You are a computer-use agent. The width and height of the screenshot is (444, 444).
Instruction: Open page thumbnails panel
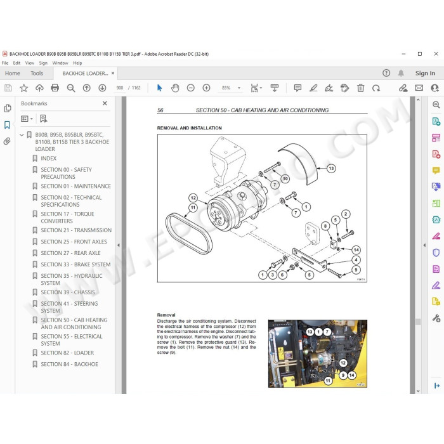(x=8, y=108)
